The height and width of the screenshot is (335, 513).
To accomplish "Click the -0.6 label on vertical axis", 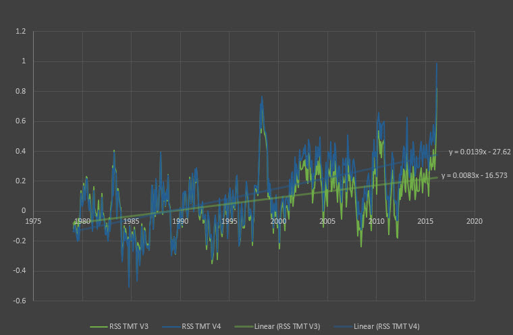I will coord(20,301).
